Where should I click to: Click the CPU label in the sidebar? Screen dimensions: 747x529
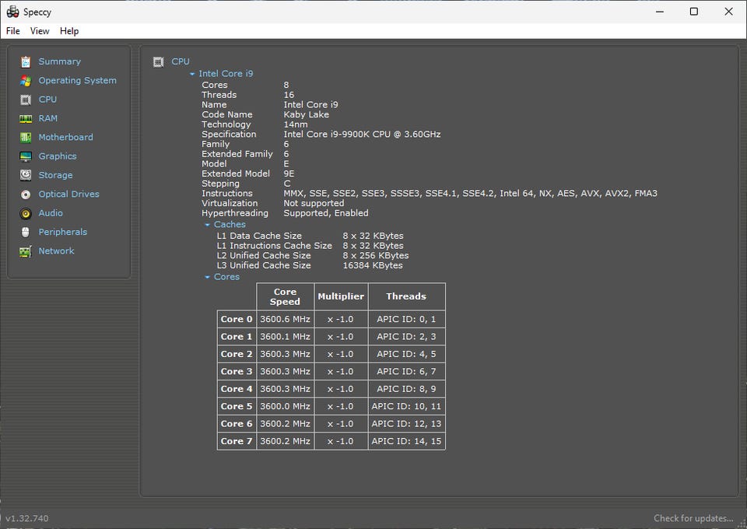[x=47, y=100]
